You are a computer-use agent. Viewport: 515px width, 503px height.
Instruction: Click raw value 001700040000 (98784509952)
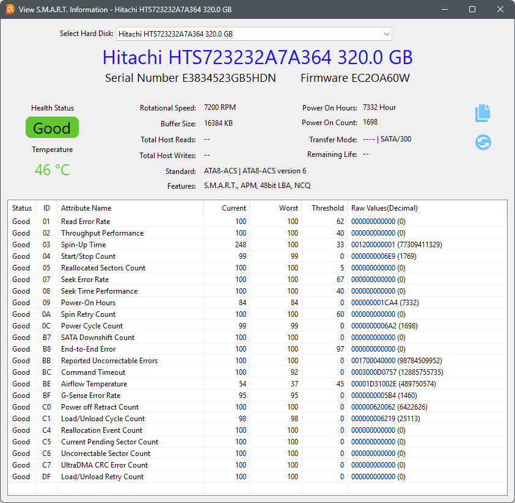click(396, 361)
